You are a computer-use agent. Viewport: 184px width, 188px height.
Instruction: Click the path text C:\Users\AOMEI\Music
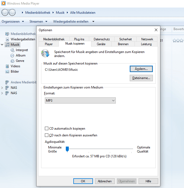(61, 70)
